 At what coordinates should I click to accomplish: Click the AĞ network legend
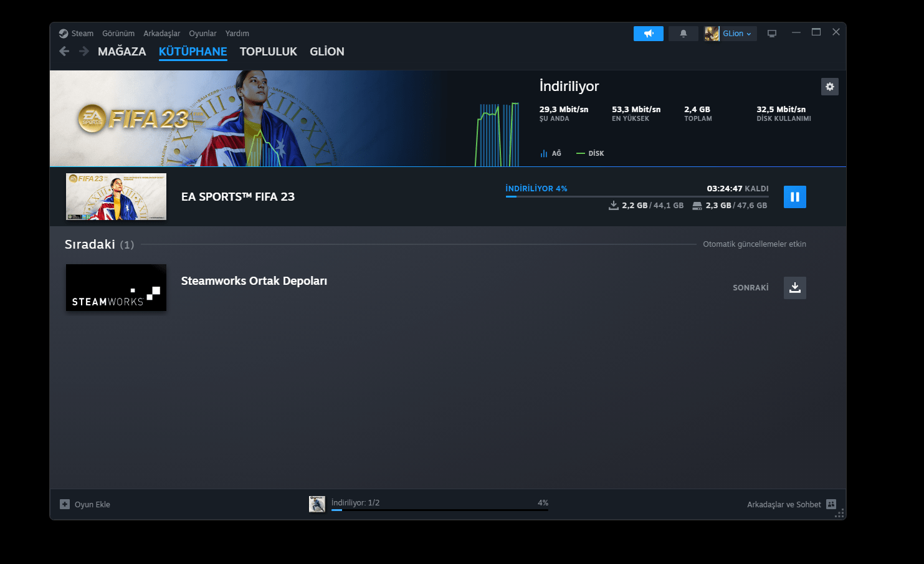point(551,153)
